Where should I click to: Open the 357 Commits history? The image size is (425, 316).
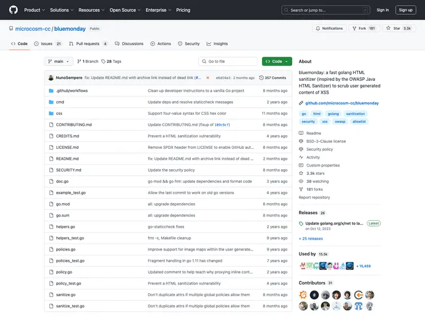[x=272, y=78]
